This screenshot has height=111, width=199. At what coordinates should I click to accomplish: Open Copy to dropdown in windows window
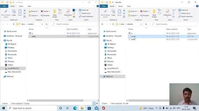33,15
